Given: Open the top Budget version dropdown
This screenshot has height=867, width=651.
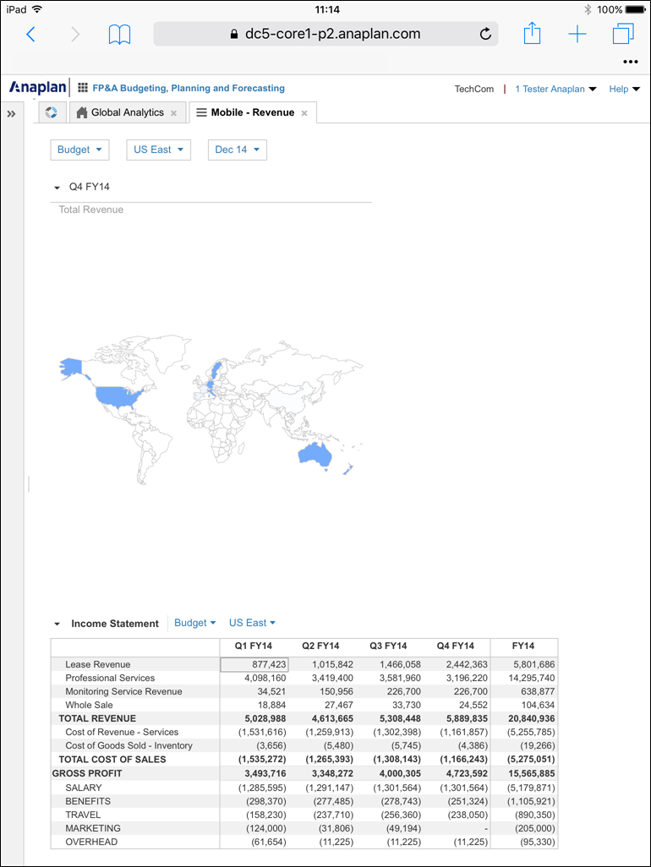Looking at the screenshot, I should 79,150.
